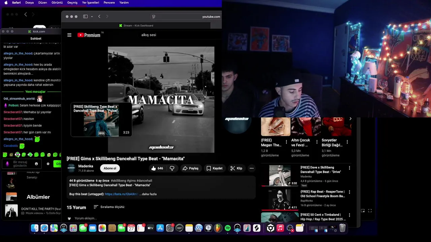
Task: Toggle fullscreen icon in the rear player window
Action: pyautogui.click(x=370, y=211)
